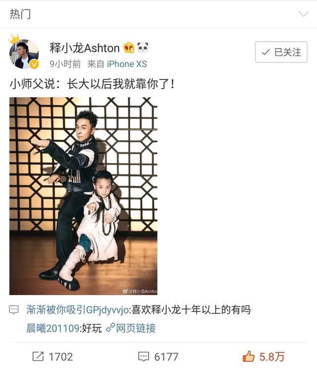Screen dimensions: 317x370
Task: Tap the panda emoji badge
Action: [x=143, y=48]
